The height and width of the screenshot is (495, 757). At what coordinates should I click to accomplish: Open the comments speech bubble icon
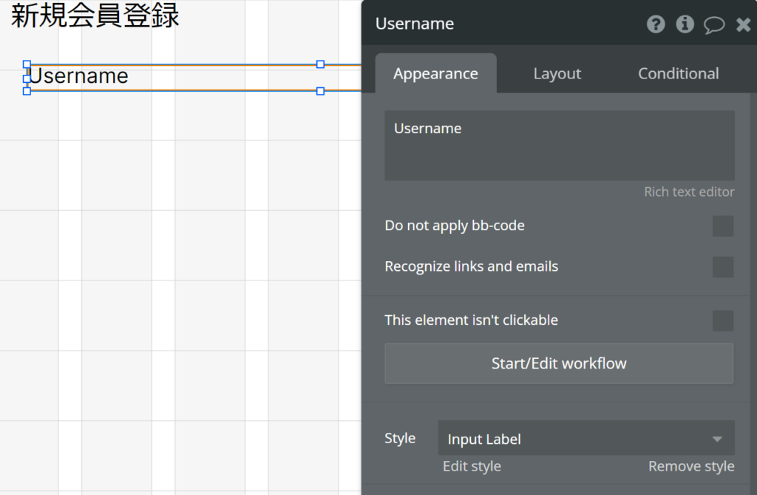coord(714,24)
